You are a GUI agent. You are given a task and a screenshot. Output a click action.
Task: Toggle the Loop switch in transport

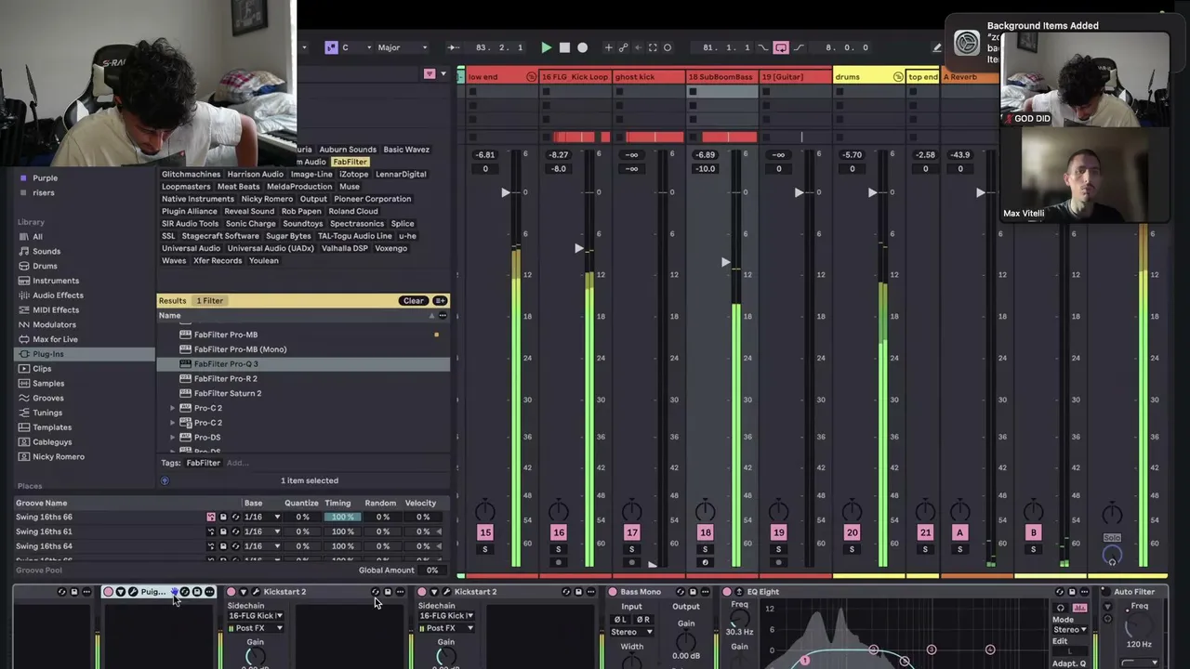[780, 47]
